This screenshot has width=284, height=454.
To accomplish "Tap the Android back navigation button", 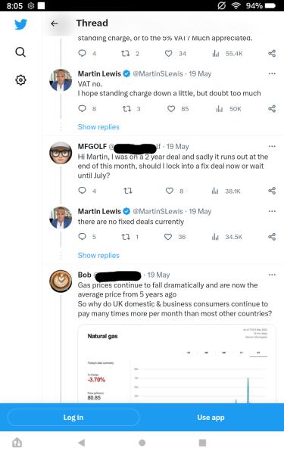I will point(82,443).
